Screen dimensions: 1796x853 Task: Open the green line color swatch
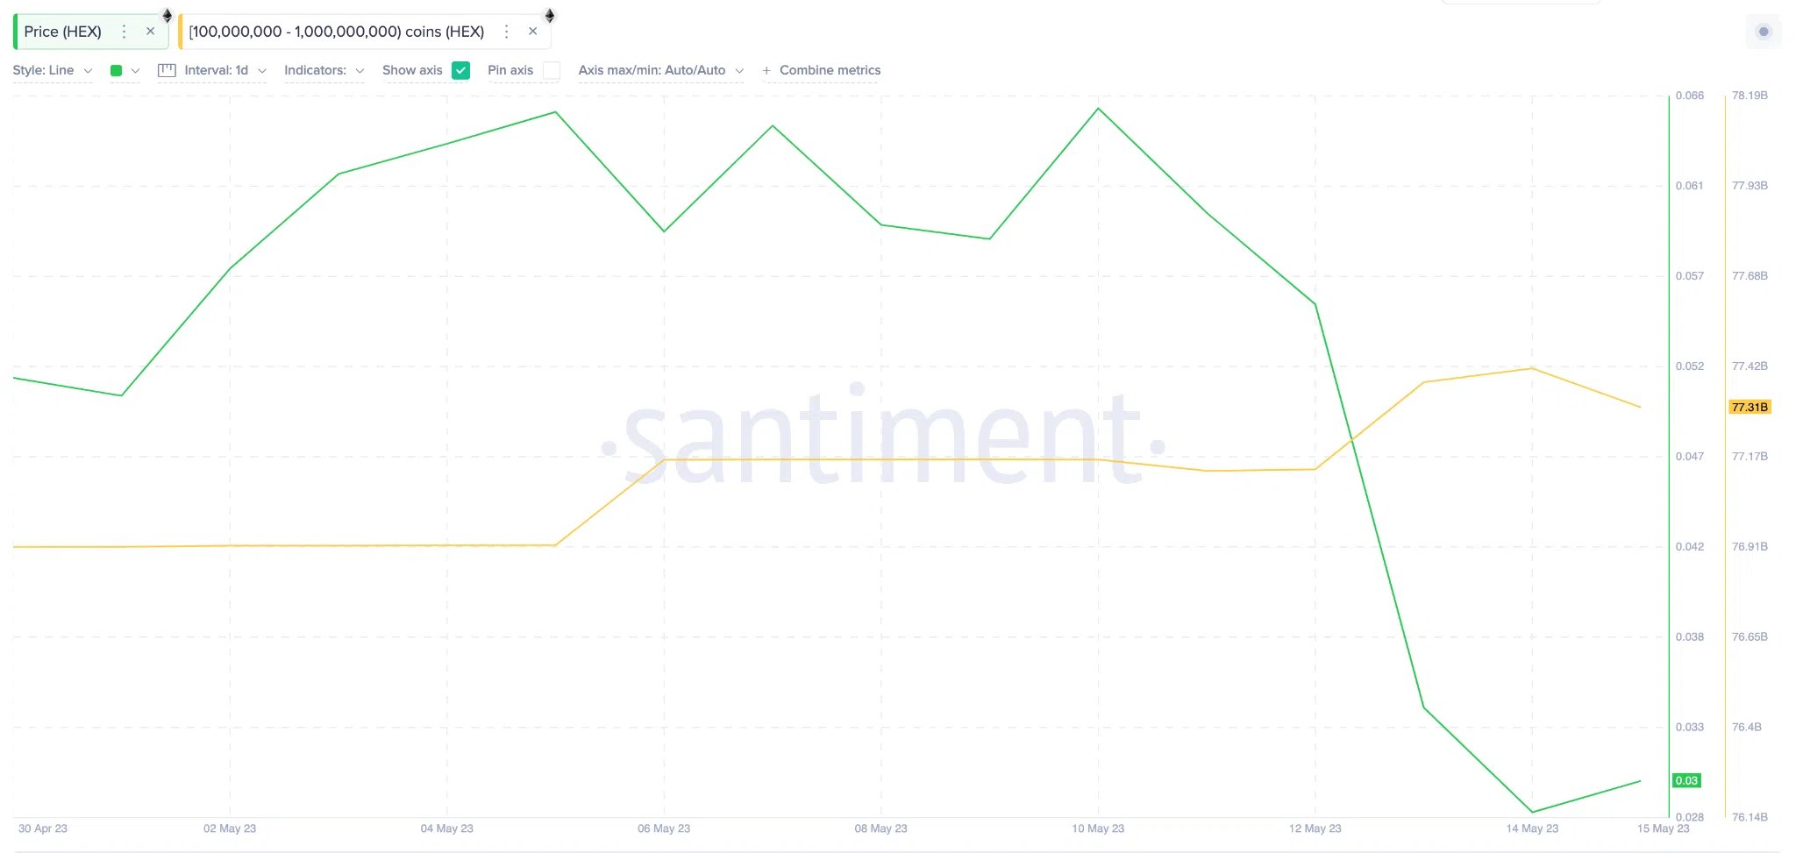coord(117,70)
